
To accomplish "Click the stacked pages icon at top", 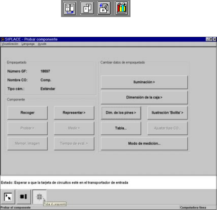I will pyautogui.click(x=87, y=8).
